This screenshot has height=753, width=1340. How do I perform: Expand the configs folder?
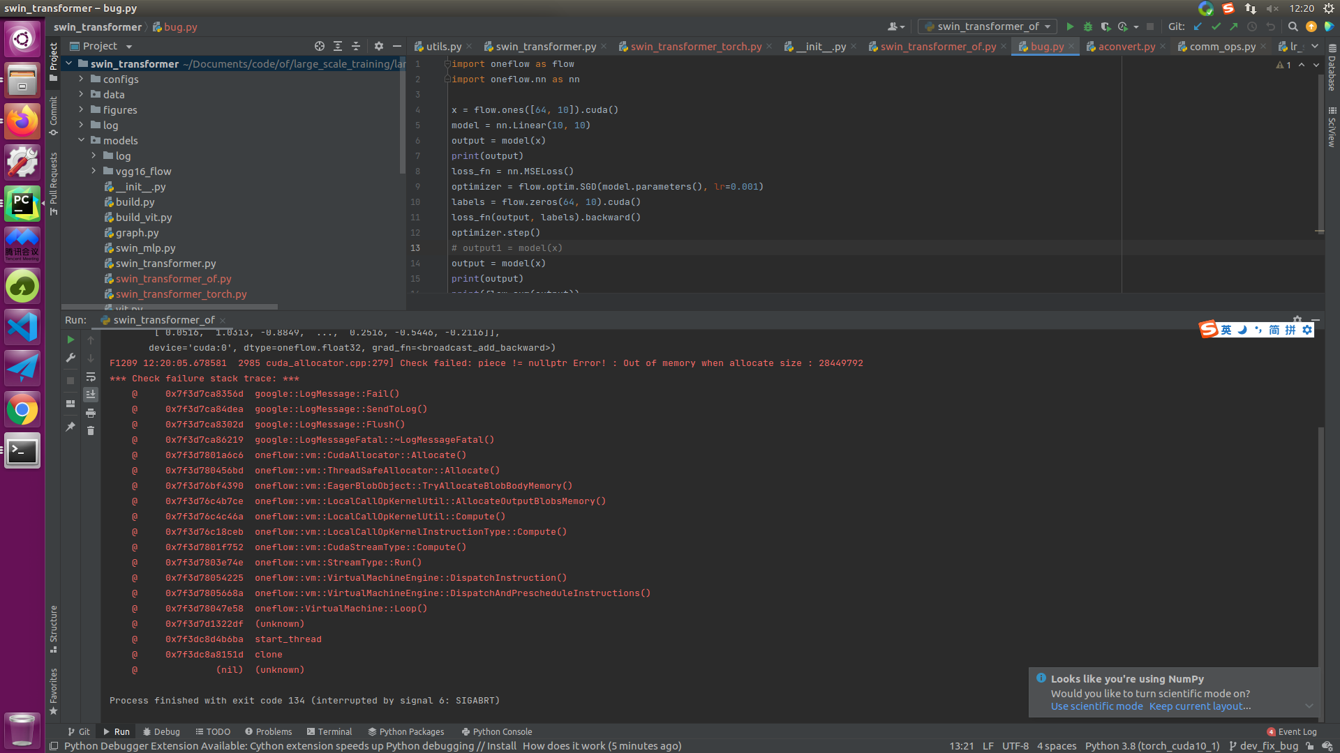tap(82, 79)
